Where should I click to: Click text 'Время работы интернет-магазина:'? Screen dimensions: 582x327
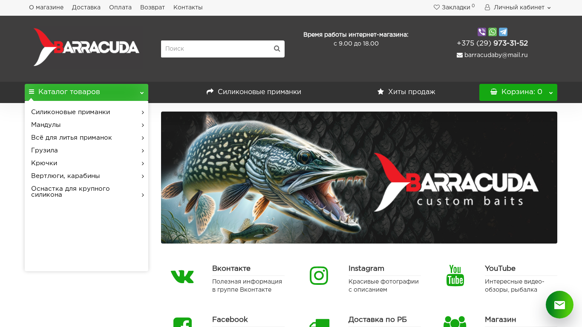[356, 34]
